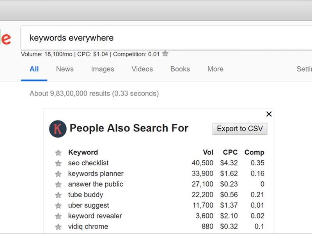Click the volume value 33,900

202,174
